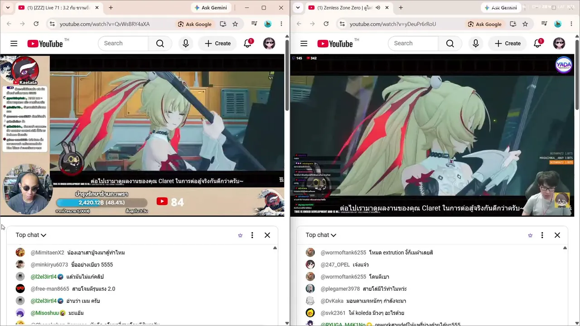The height and width of the screenshot is (326, 580).
Task: Focus the Search field in left YouTube window
Action: pos(123,43)
